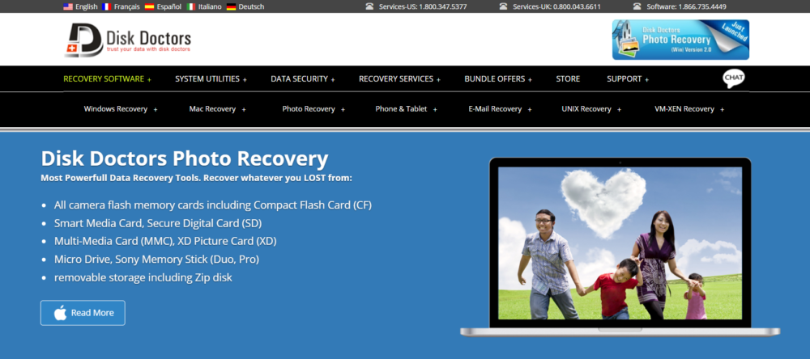Image resolution: width=810 pixels, height=359 pixels.
Task: Select Photo Recovery submenu item
Action: (x=309, y=109)
